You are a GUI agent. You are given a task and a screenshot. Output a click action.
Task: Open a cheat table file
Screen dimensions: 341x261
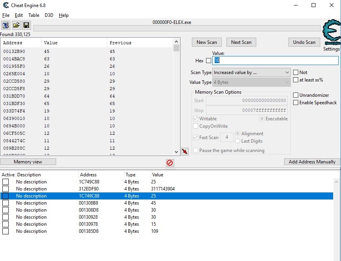pos(16,25)
